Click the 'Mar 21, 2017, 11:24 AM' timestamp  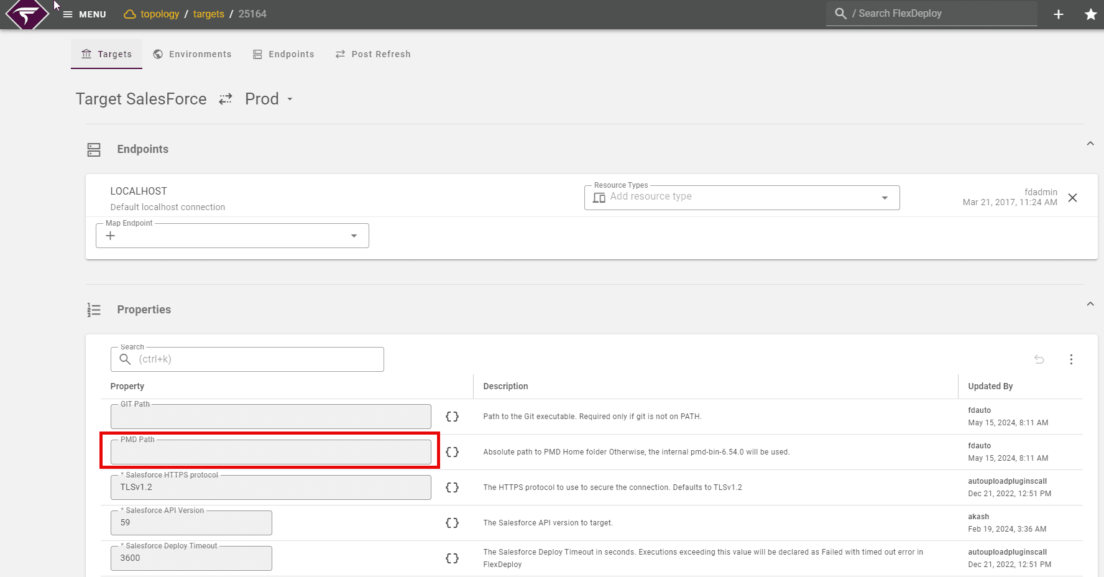pos(1010,202)
